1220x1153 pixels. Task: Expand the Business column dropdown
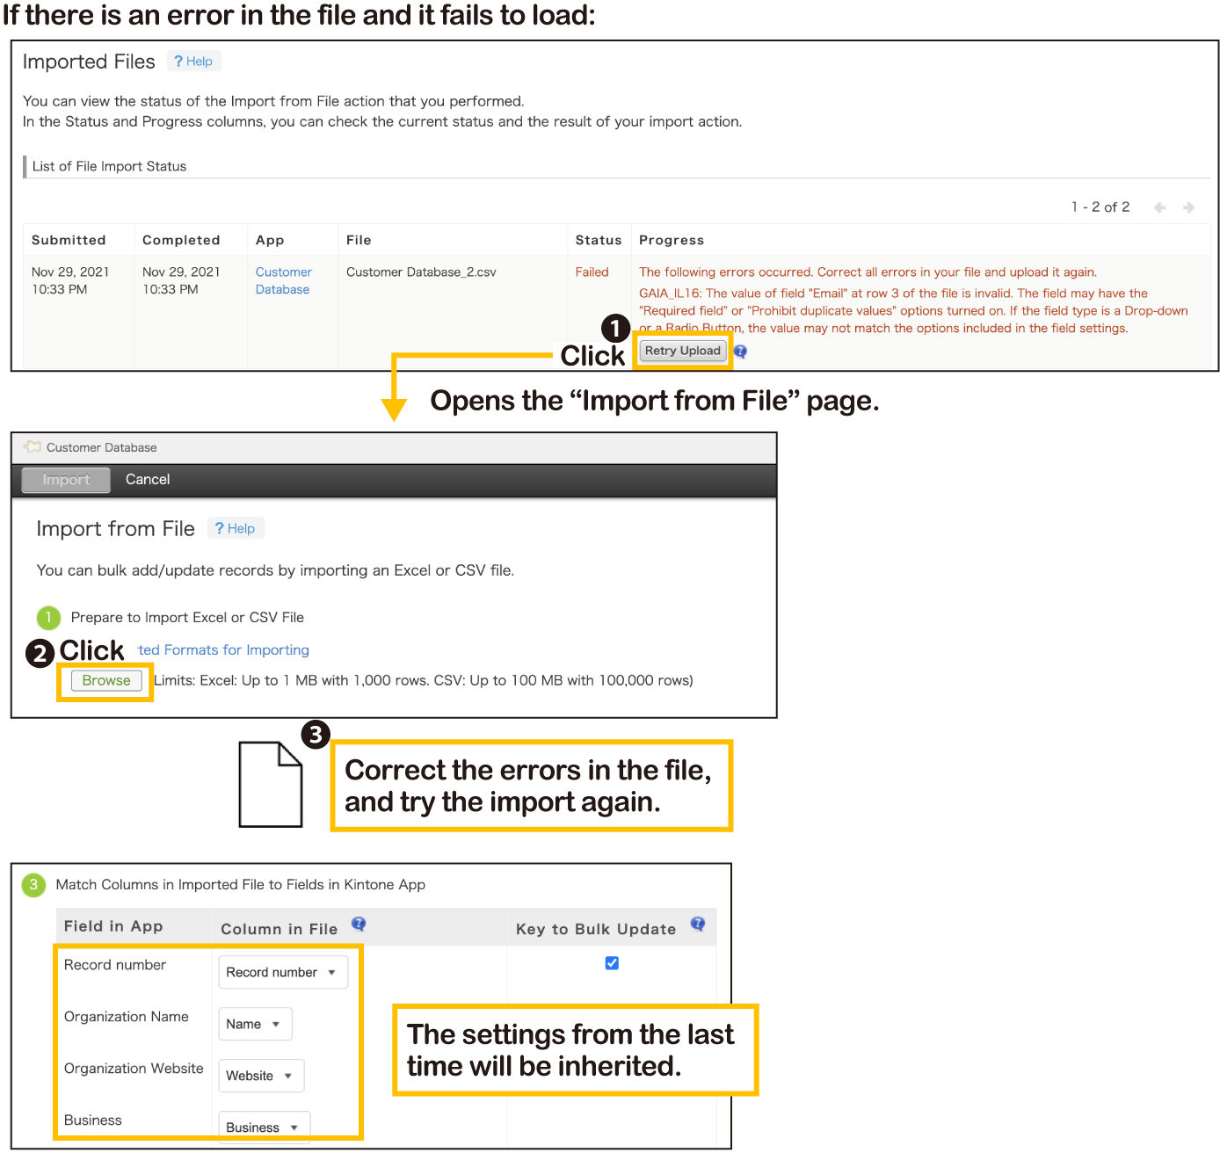(263, 1127)
